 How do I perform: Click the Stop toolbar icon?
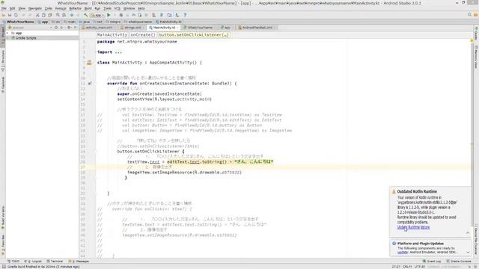[x=147, y=15]
